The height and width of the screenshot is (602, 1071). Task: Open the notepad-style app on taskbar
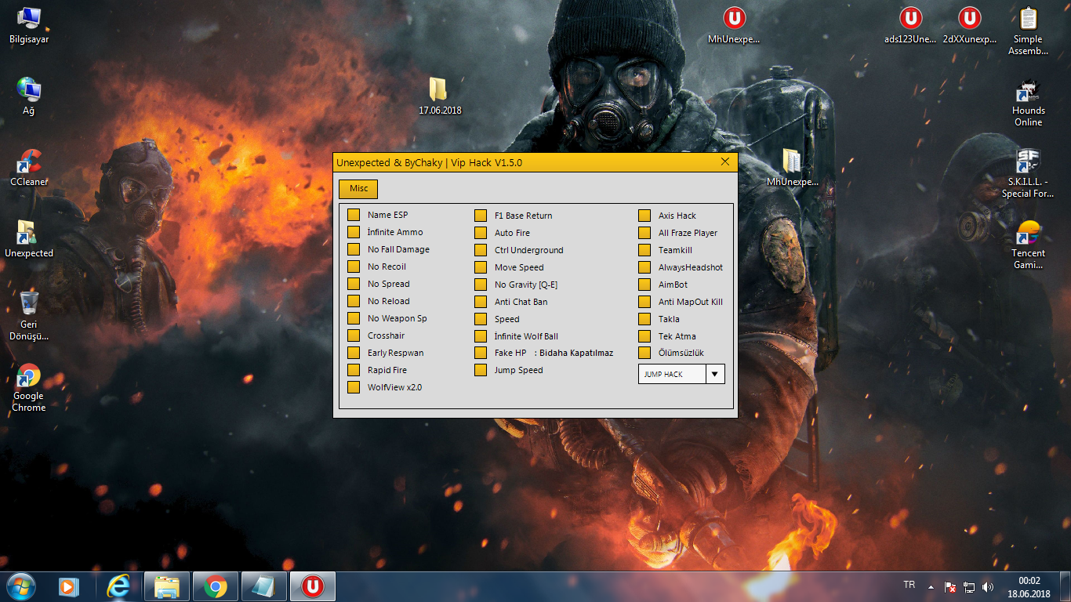point(264,586)
